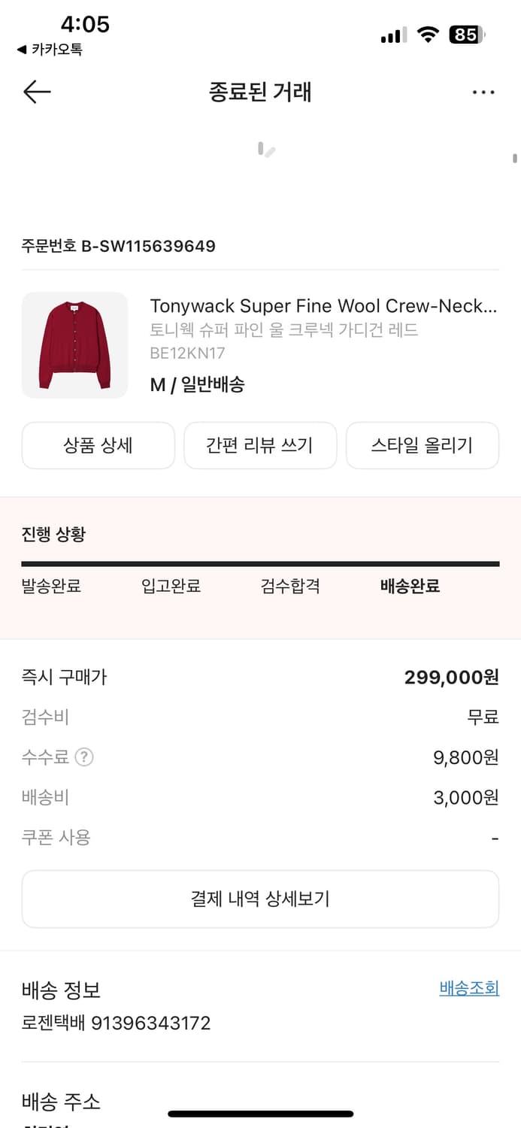
Task: Select the 배송완료 stage in progress tracker
Action: (x=410, y=586)
